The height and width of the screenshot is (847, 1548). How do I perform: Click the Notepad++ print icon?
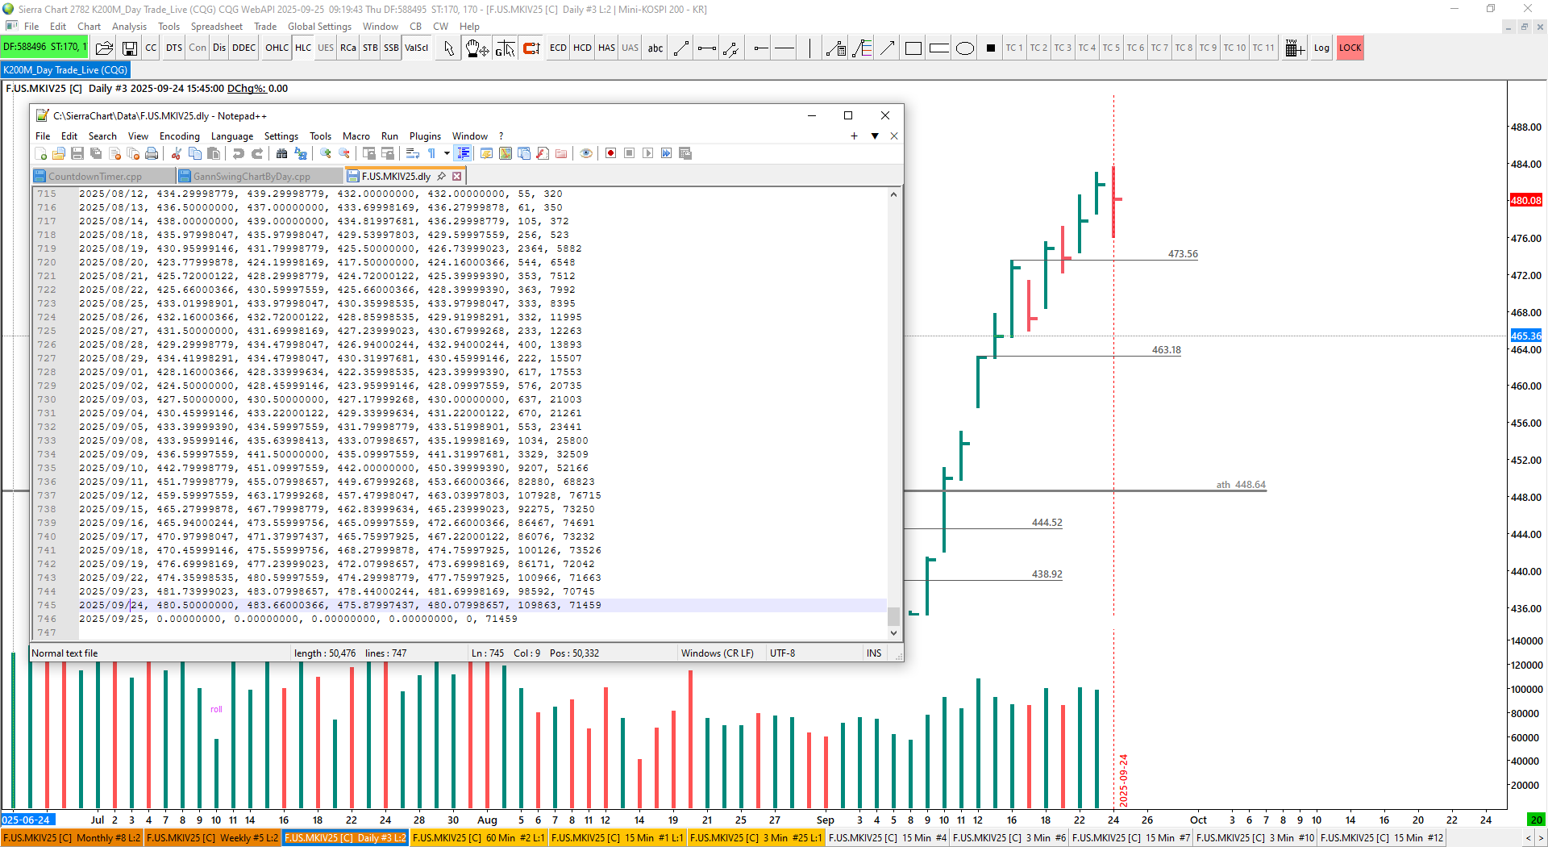pos(151,153)
